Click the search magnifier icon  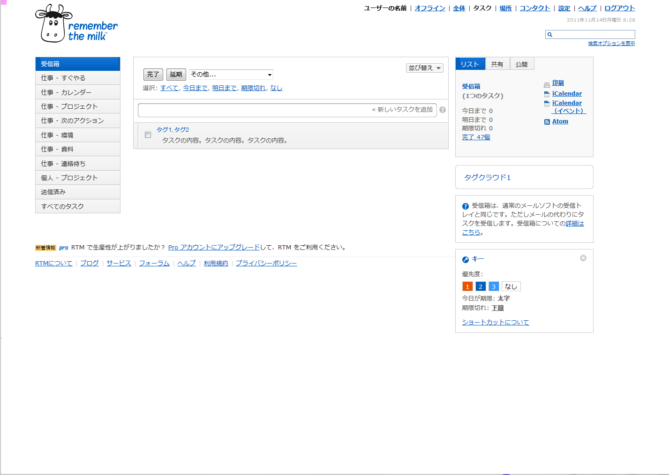tap(550, 34)
